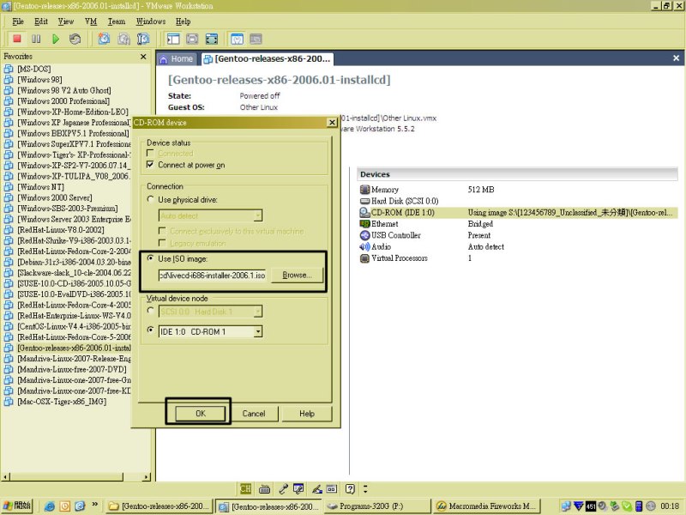Click the Take Snapshot toolbar icon

(104, 39)
